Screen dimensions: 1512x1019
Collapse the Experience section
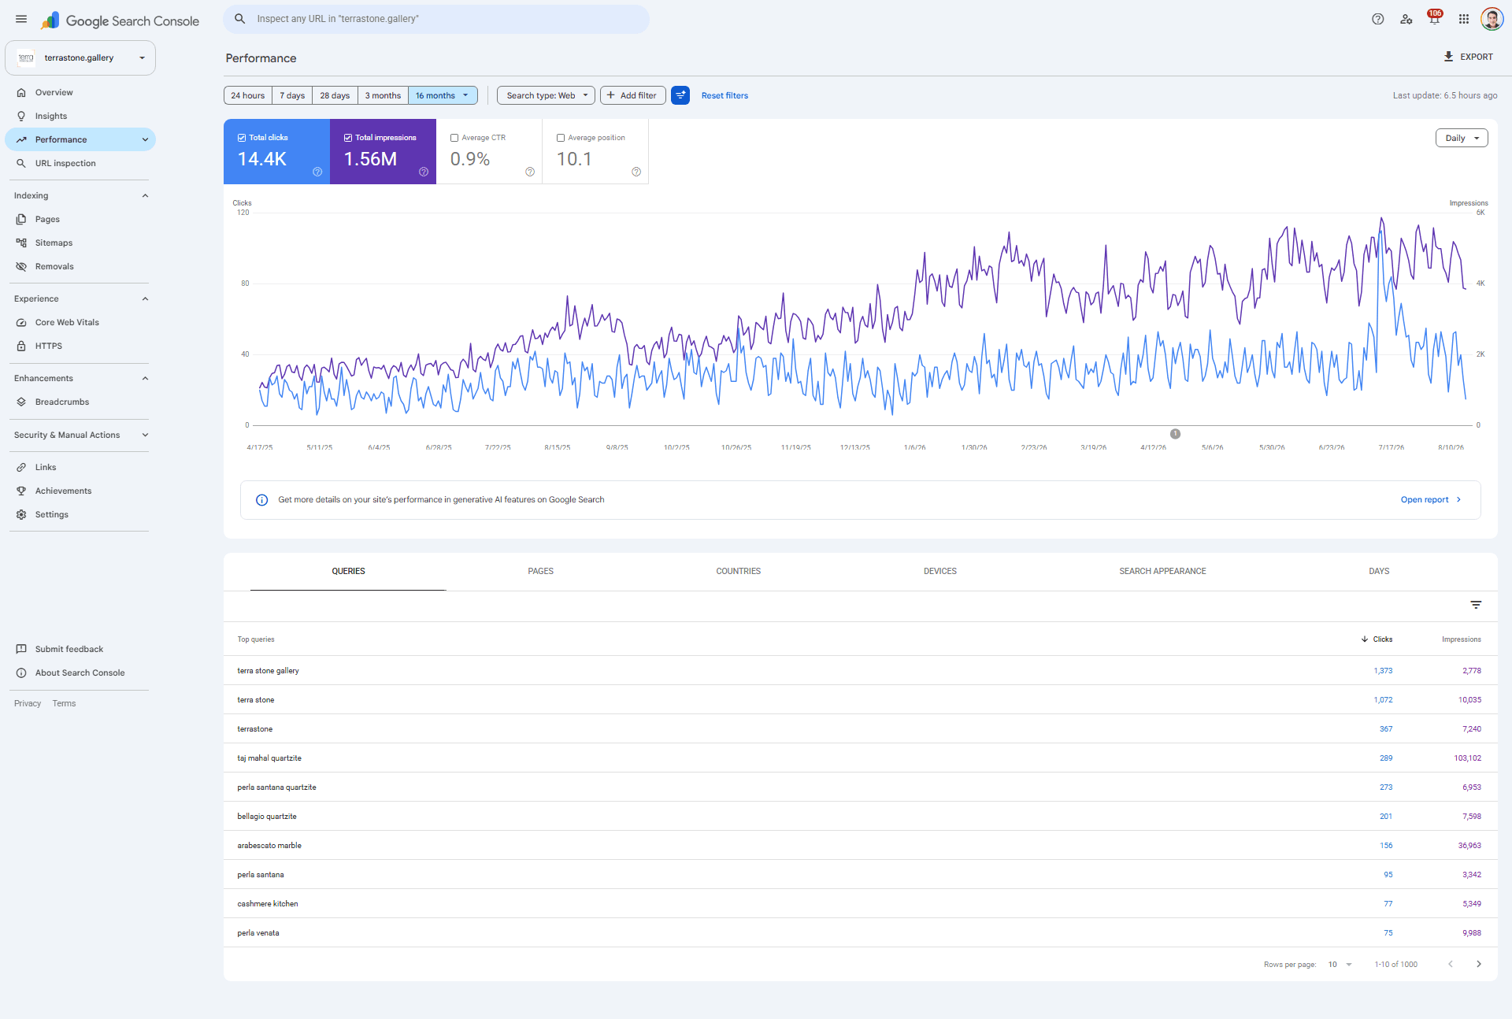[145, 299]
